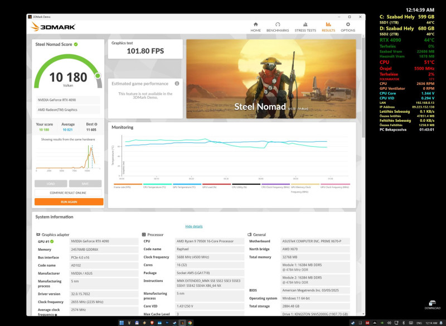Click the floppy disk taskbar icon
This screenshot has height=326, width=446.
(137, 323)
